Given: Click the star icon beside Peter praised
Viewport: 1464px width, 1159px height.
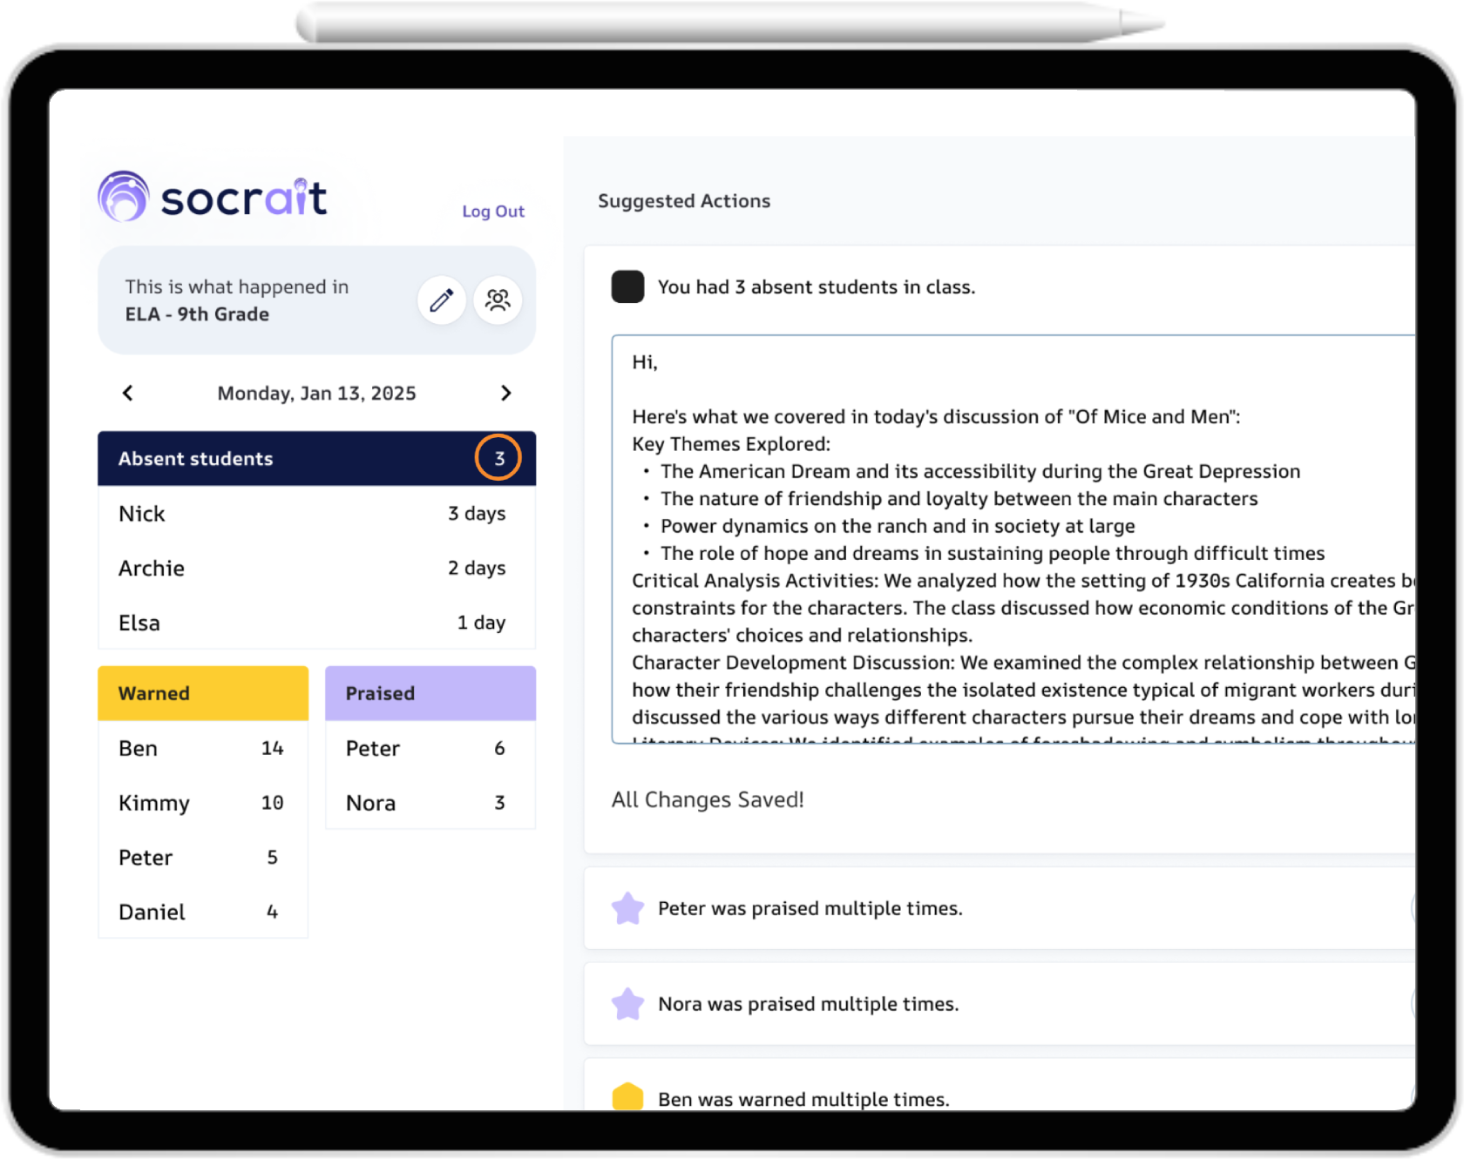Looking at the screenshot, I should (x=627, y=908).
